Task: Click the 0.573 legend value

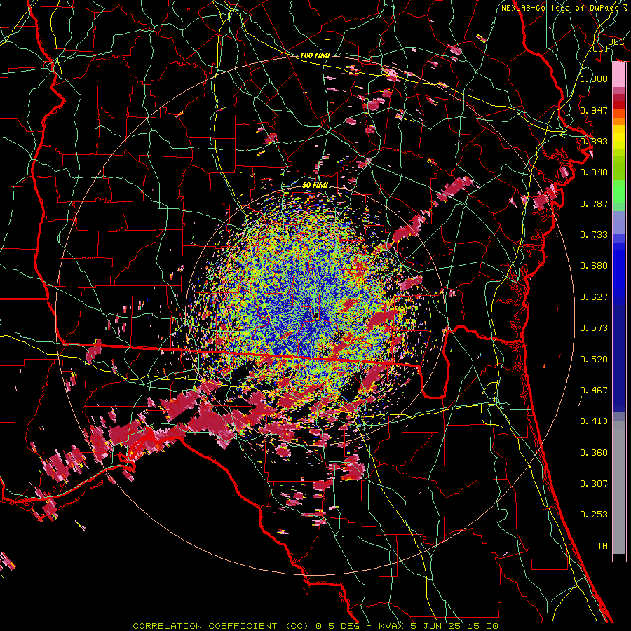Action: pos(594,327)
